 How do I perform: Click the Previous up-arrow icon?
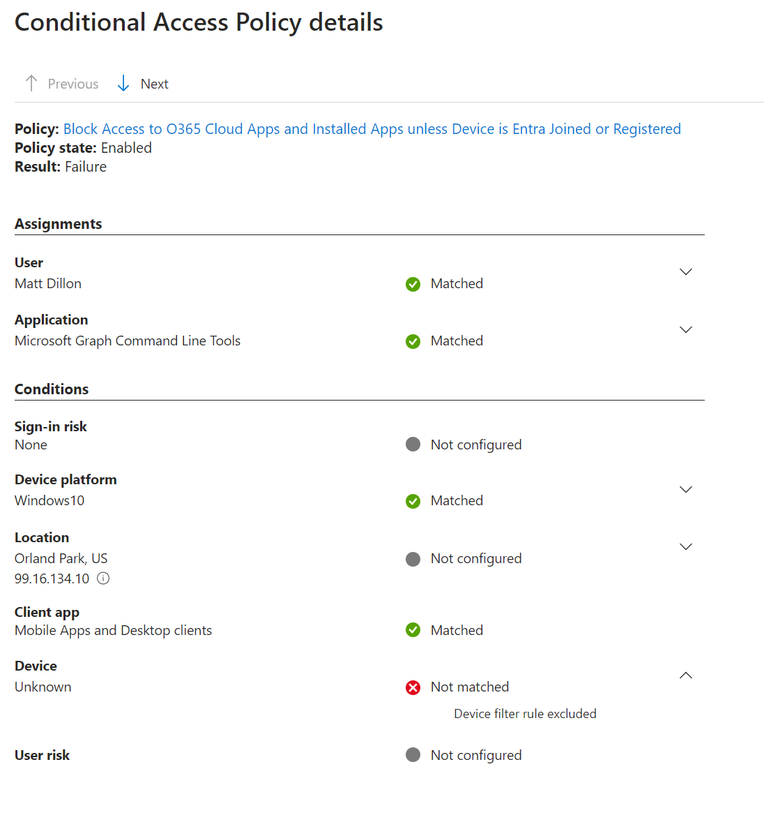pos(31,84)
